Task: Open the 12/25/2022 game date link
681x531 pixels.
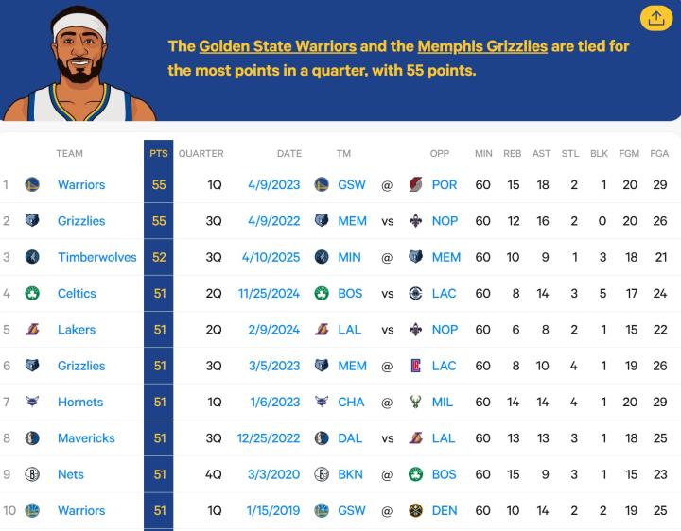Action: (269, 438)
